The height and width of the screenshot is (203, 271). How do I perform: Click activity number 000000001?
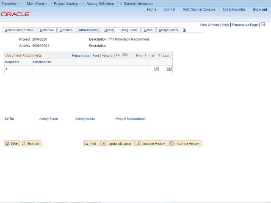pos(41,46)
